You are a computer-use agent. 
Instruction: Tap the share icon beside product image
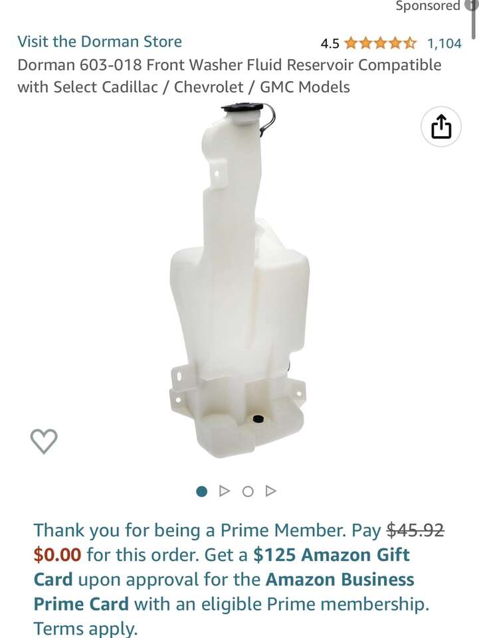[440, 126]
